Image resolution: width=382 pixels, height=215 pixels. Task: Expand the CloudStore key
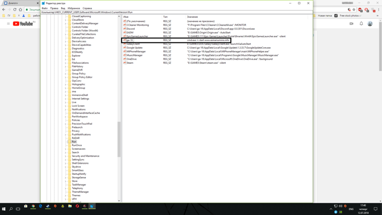(65, 20)
